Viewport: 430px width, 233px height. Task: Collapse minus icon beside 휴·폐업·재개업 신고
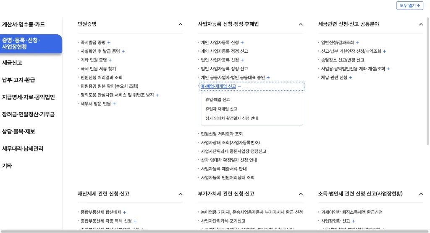[x=239, y=86]
